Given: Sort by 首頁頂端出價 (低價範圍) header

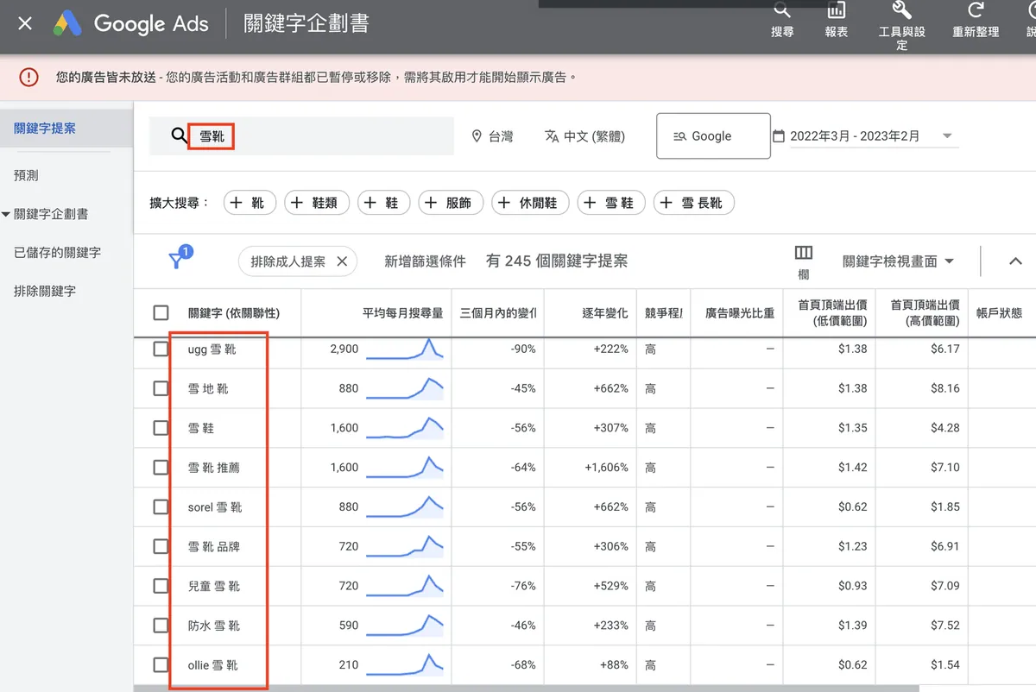Looking at the screenshot, I should pyautogui.click(x=832, y=312).
